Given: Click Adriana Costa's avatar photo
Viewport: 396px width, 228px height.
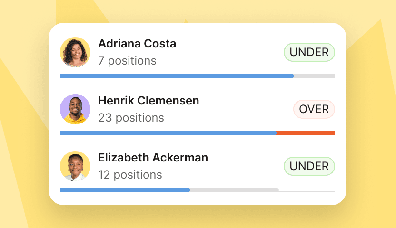Looking at the screenshot, I should [75, 52].
